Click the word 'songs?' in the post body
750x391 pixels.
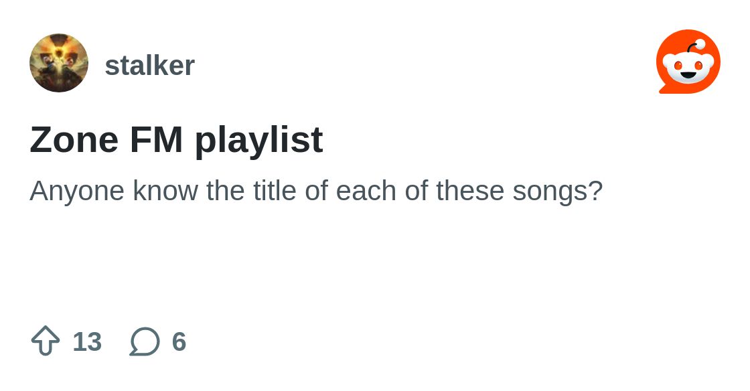pyautogui.click(x=558, y=192)
